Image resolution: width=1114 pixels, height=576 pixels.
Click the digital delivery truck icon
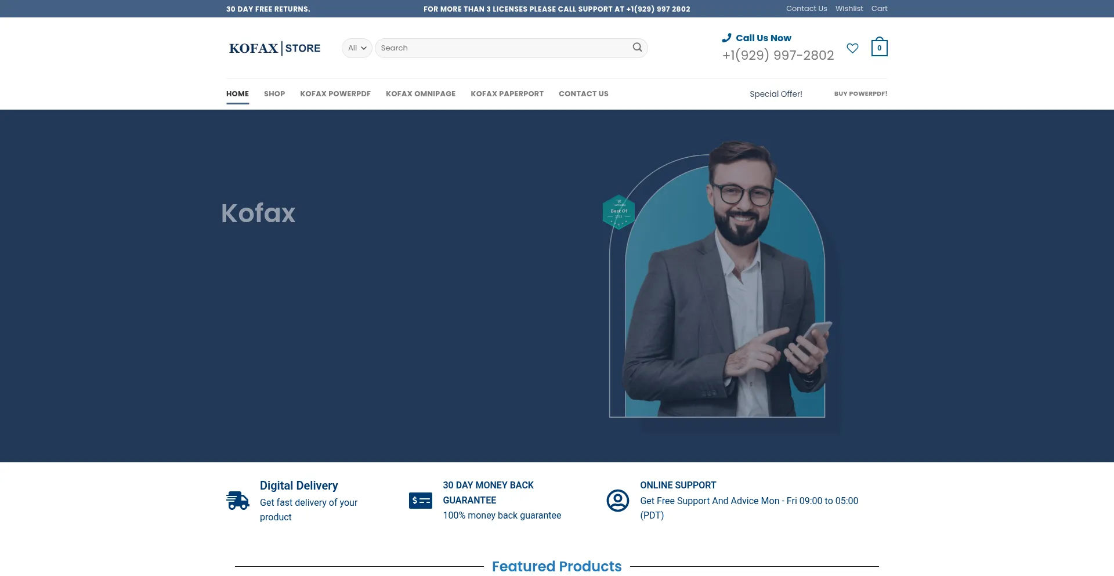(x=237, y=500)
